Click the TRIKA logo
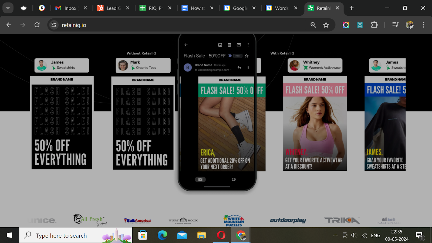432x243 pixels. pyautogui.click(x=342, y=221)
